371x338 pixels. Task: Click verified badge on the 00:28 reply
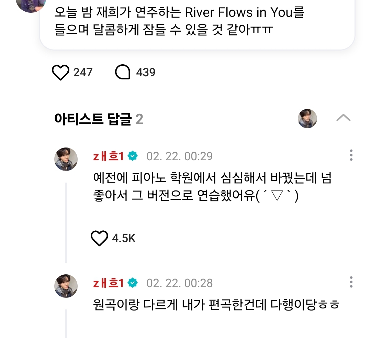(133, 283)
